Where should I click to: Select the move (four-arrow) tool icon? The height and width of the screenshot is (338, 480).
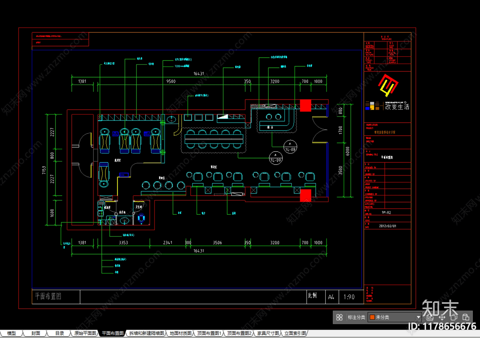(x=442, y=317)
